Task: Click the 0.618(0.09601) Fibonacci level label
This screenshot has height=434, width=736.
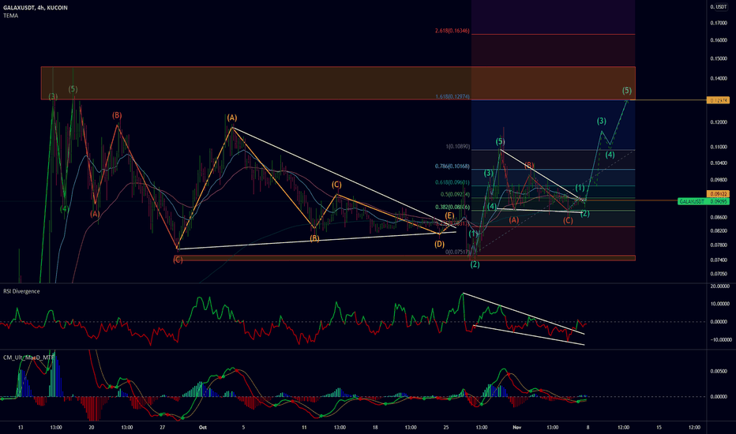Action: click(452, 182)
